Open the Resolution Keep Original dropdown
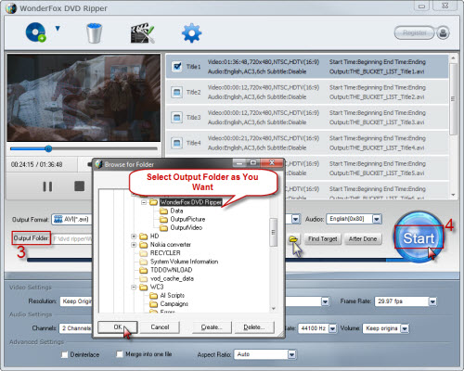This screenshot has height=371, width=464. [x=76, y=301]
